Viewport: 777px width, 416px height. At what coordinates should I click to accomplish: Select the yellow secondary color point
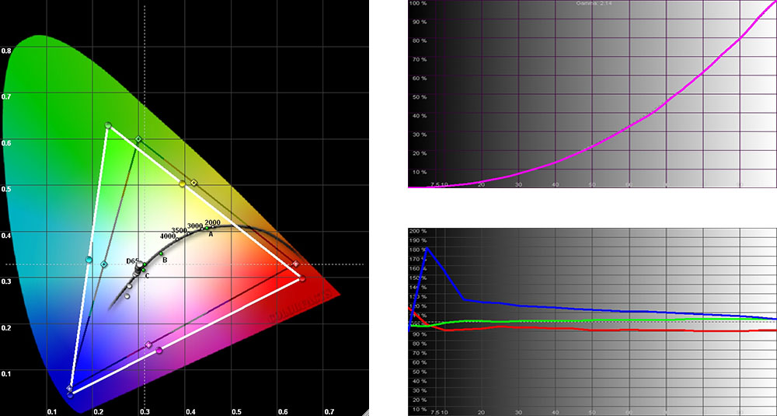click(183, 184)
